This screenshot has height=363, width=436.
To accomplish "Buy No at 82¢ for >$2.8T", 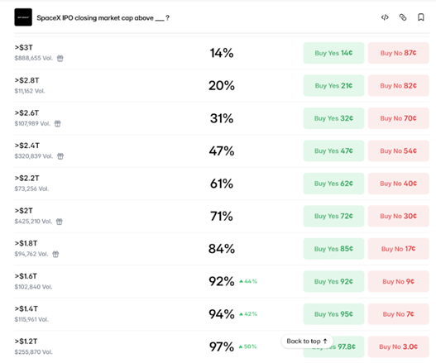I will click(399, 86).
